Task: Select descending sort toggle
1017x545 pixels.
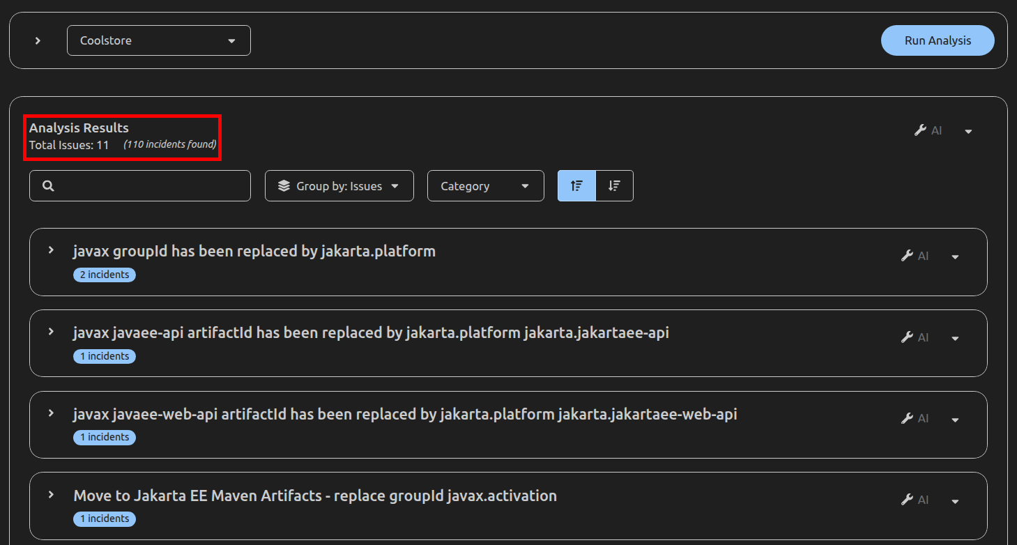Action: coord(614,186)
